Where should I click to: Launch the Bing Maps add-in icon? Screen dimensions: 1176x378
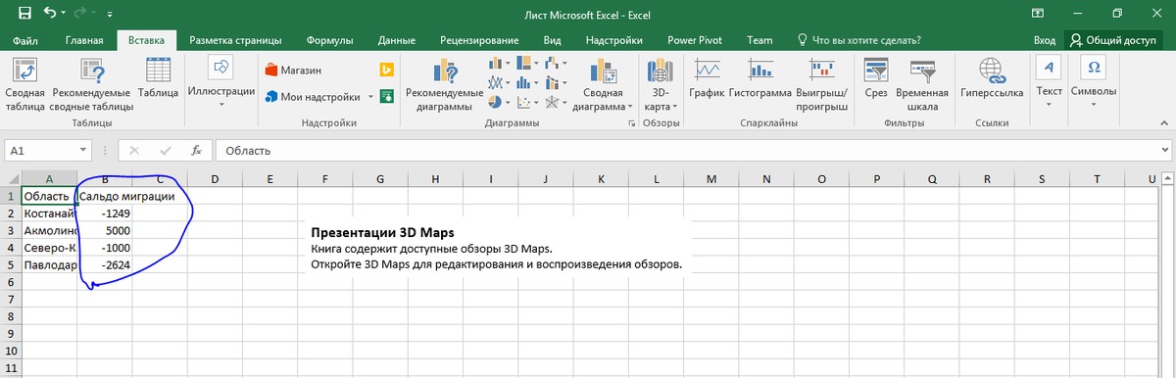click(387, 71)
